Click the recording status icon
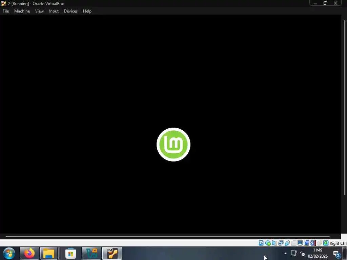The width and height of the screenshot is (347, 260). 306,243
